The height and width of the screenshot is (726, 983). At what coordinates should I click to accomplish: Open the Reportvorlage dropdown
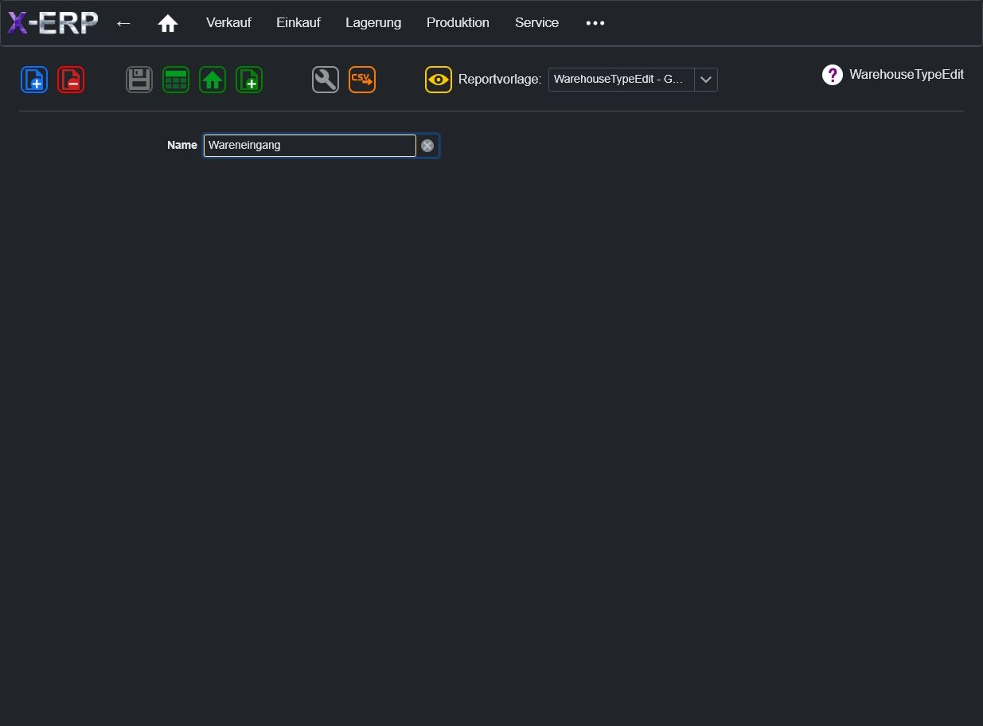633,80
